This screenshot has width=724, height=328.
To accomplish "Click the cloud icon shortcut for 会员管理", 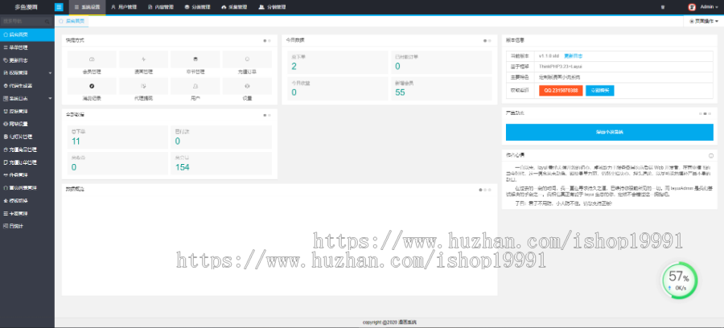I will 92,59.
